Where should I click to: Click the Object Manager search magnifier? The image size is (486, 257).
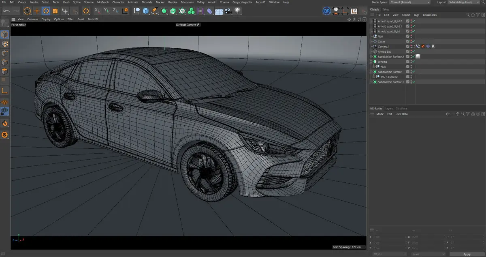pyautogui.click(x=468, y=15)
